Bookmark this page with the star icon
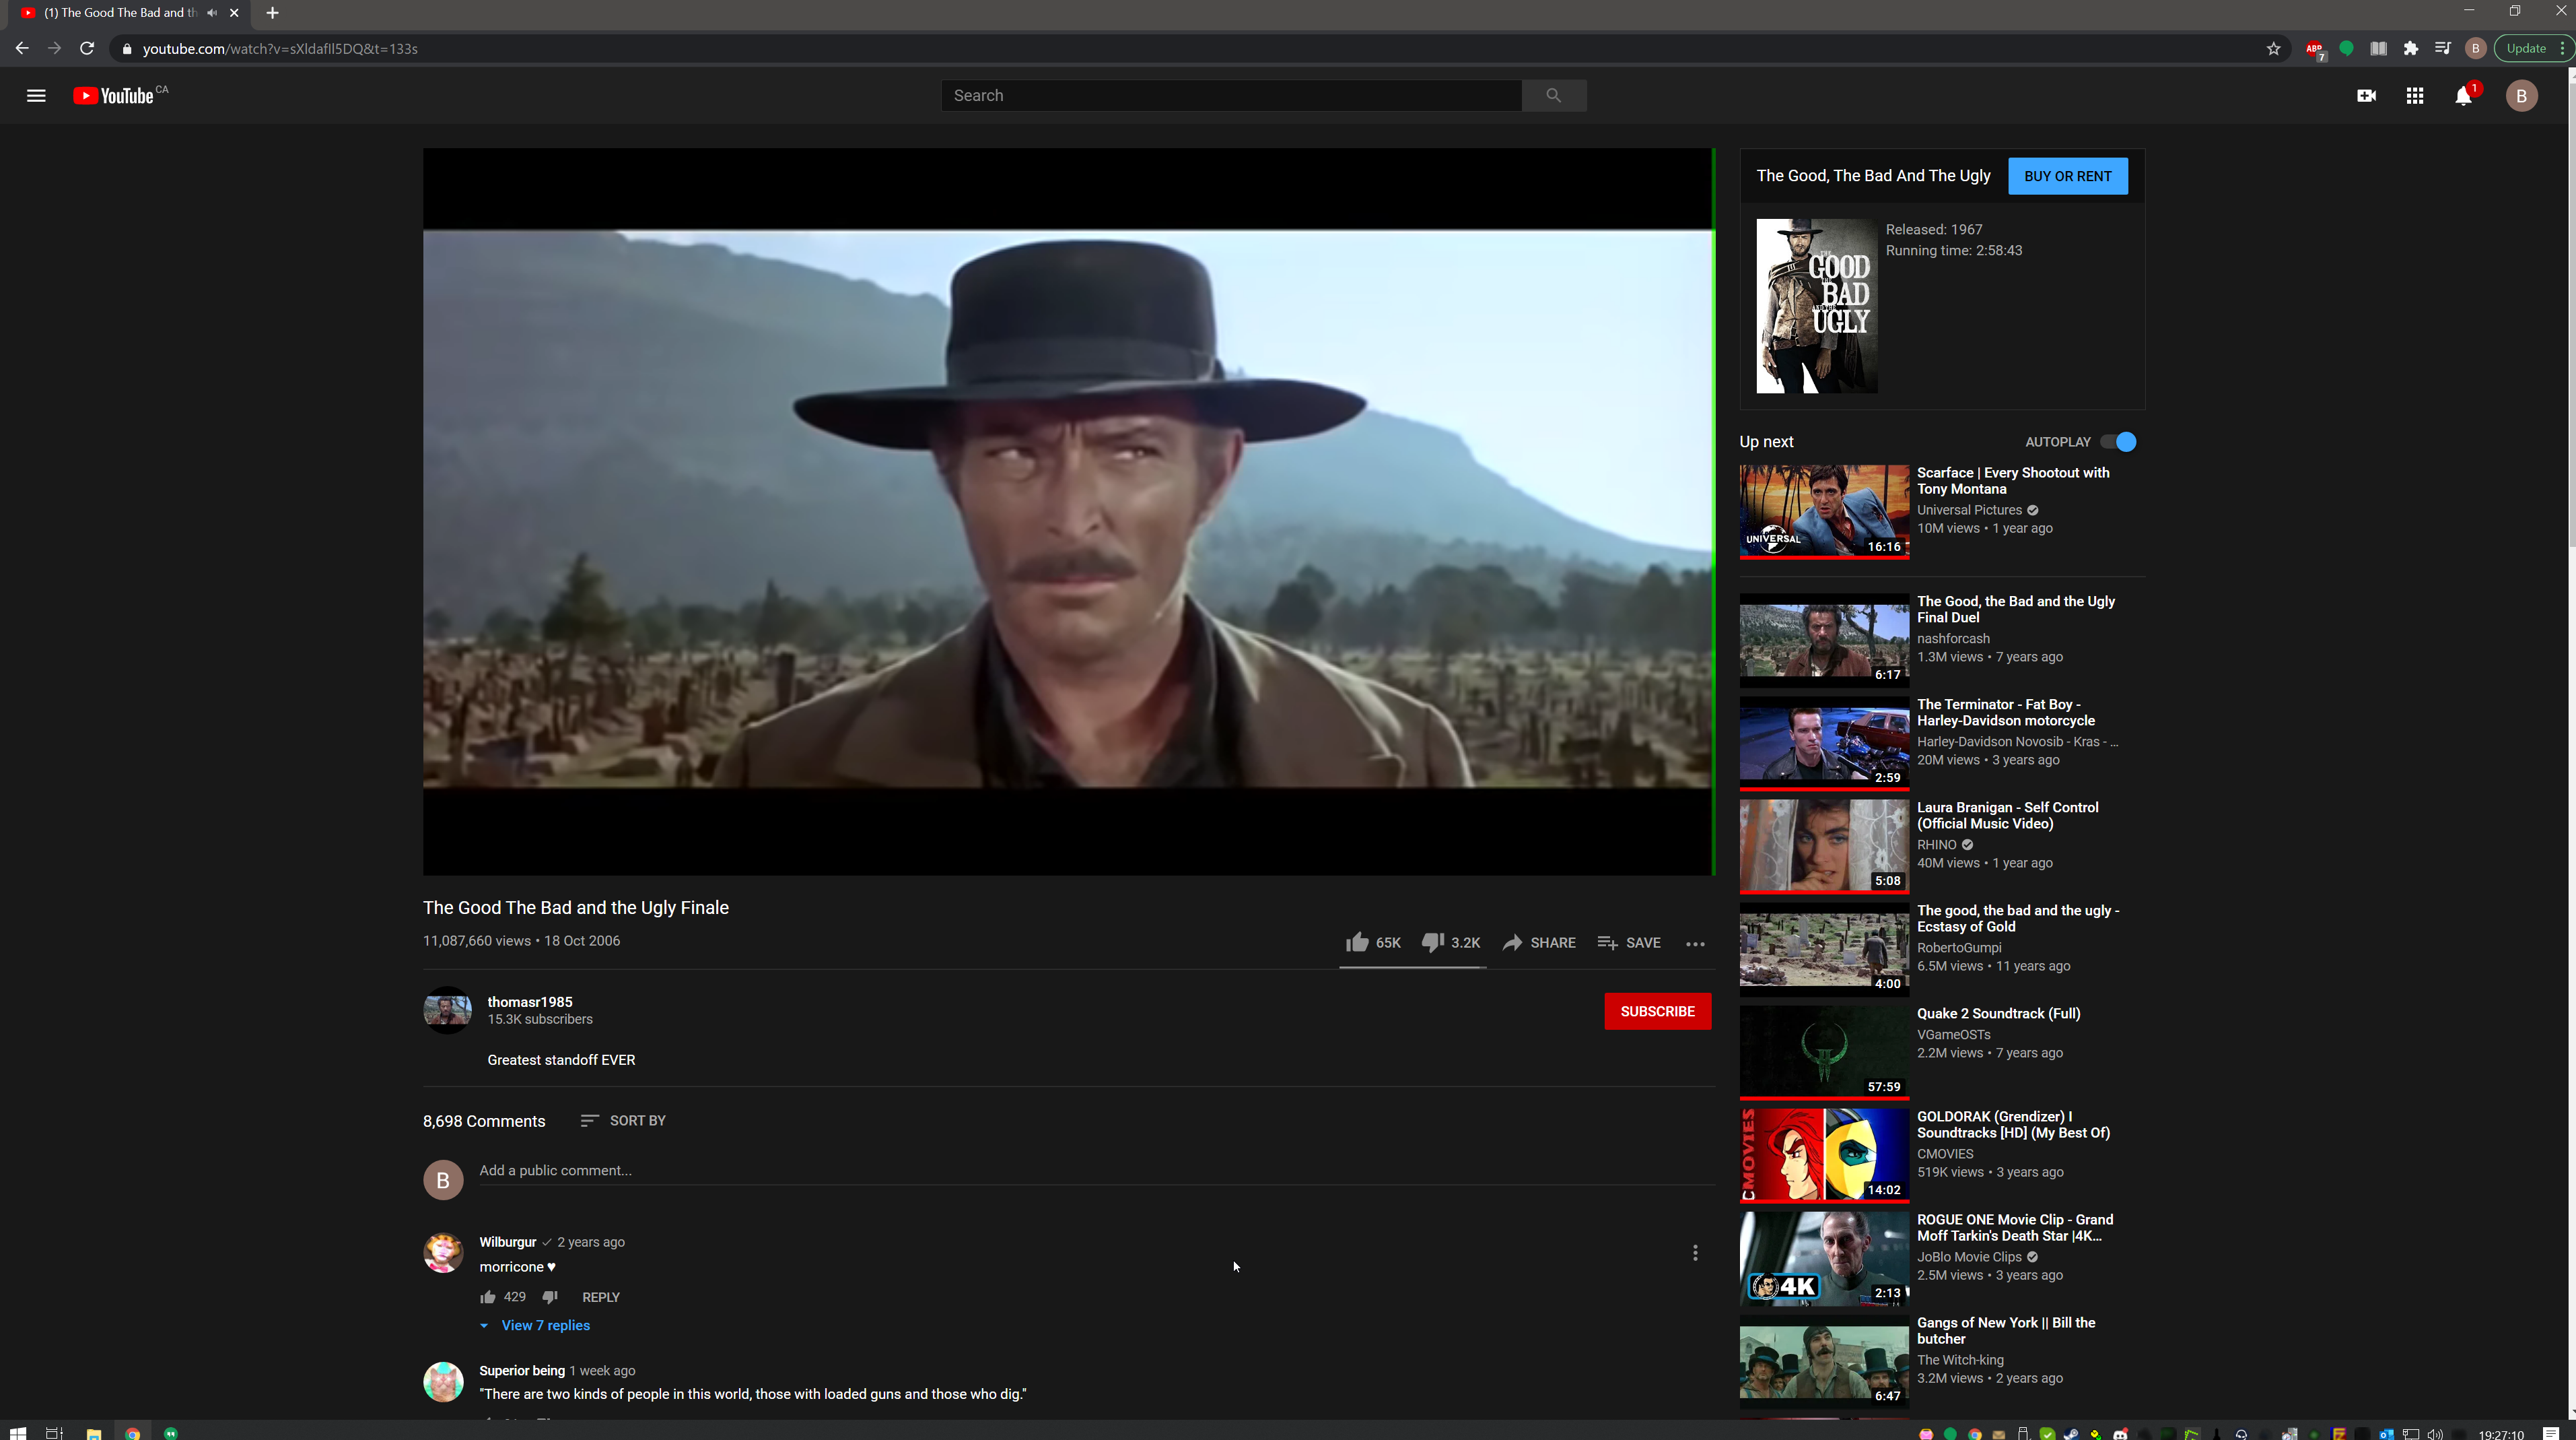Screen dimensions: 2576x1440 point(2273,48)
